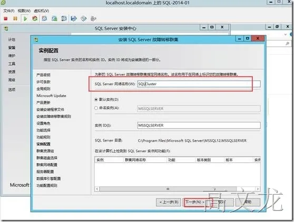Click the 上一步(B) back button

(169, 202)
